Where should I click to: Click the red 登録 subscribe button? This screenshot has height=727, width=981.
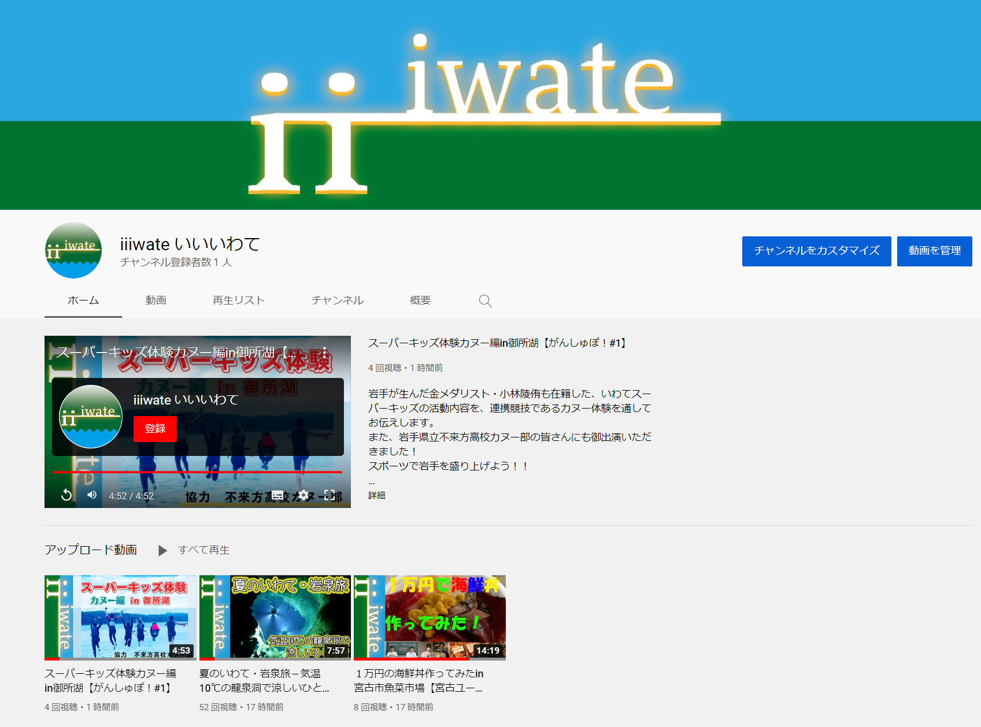coord(155,429)
